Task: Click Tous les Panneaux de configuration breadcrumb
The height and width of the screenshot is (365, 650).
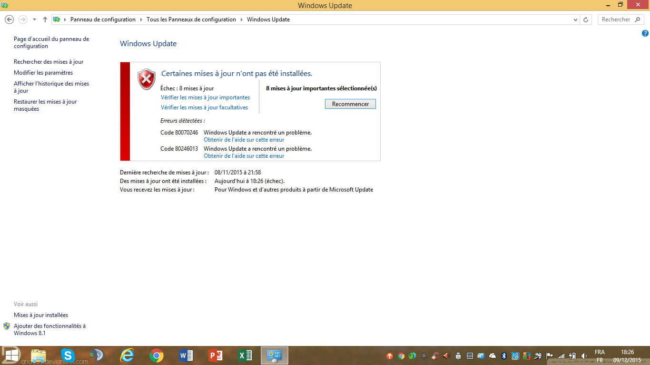Action: click(x=191, y=19)
